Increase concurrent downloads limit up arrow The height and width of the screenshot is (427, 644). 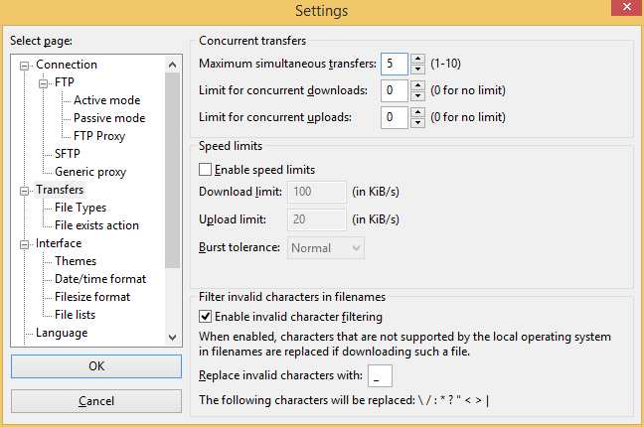coord(417,85)
